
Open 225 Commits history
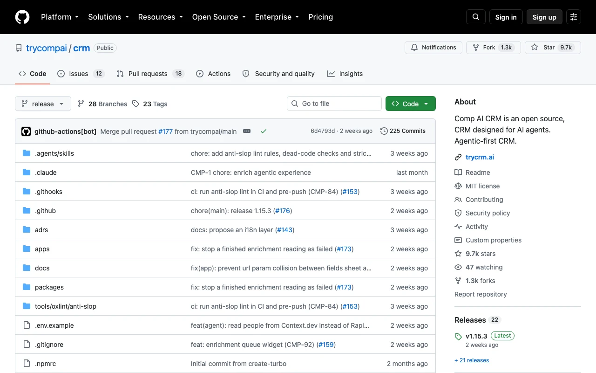pyautogui.click(x=403, y=131)
